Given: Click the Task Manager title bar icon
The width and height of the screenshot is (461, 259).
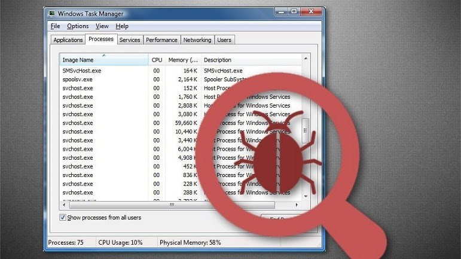Looking at the screenshot, I should (x=52, y=14).
